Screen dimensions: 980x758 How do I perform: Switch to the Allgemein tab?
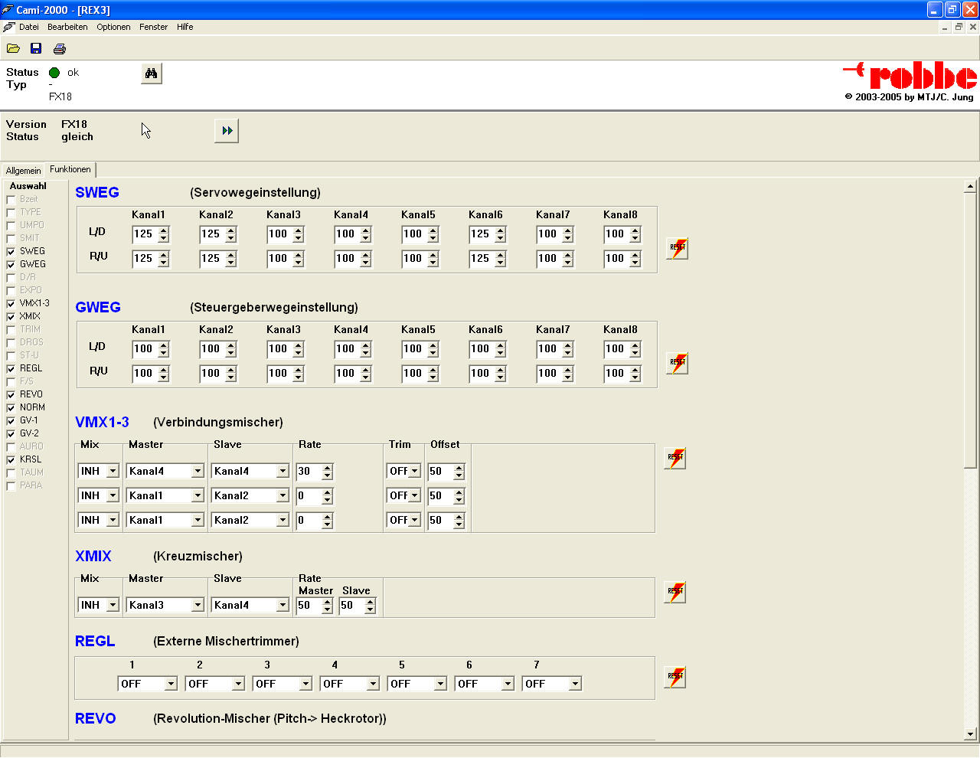(23, 170)
